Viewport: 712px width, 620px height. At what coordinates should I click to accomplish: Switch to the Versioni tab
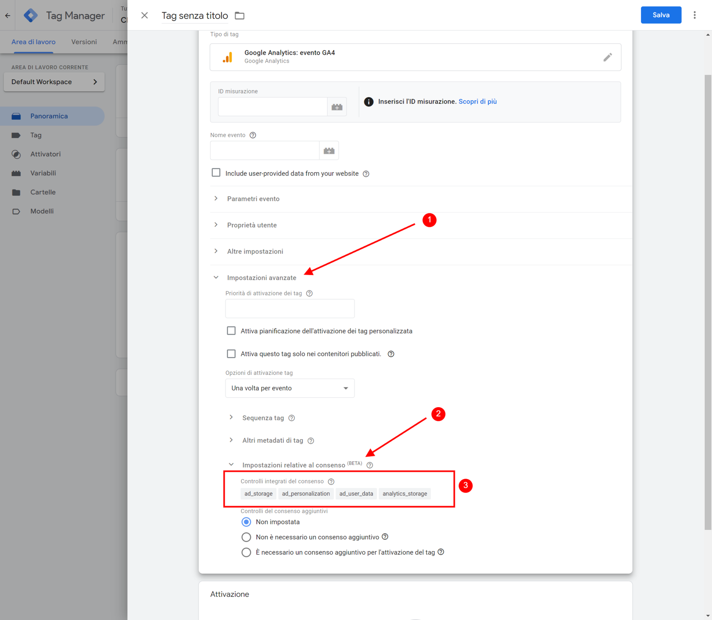pyautogui.click(x=84, y=42)
